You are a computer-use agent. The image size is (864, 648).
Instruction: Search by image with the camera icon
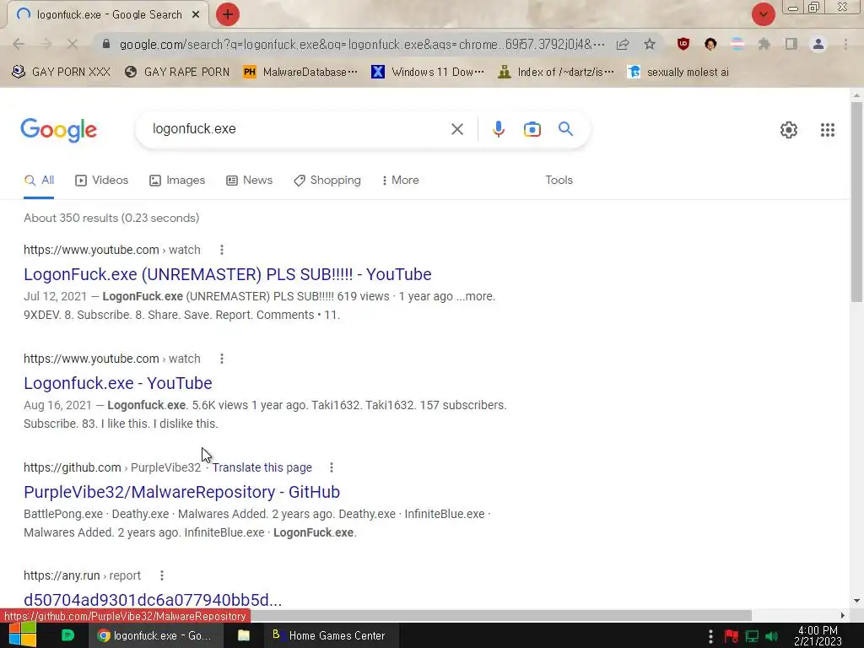532,129
